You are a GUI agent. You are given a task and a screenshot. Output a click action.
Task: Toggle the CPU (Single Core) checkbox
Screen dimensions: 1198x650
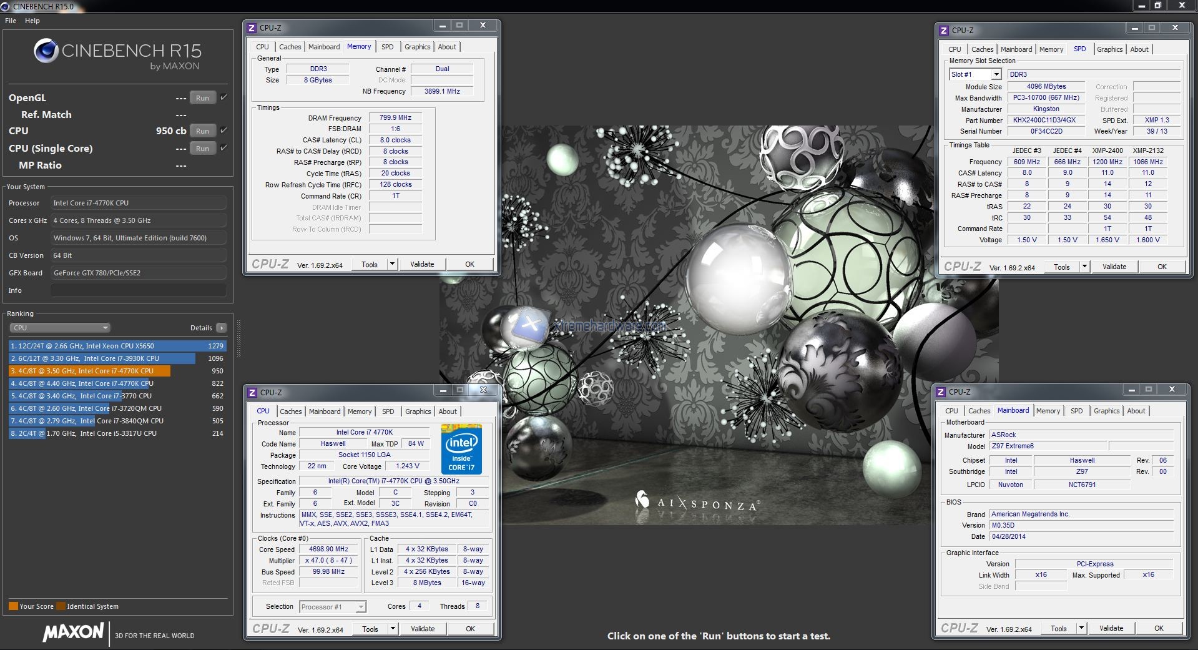click(x=223, y=148)
